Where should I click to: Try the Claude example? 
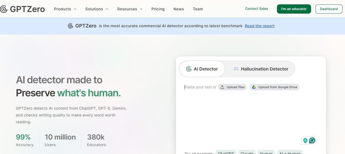pos(247,152)
